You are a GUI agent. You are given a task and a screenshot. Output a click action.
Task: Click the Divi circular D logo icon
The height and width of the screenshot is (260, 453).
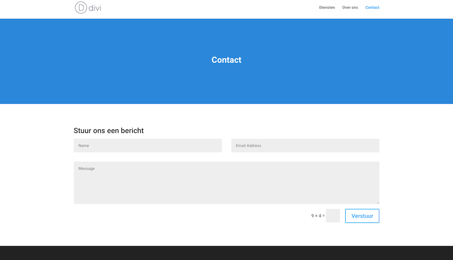[81, 8]
